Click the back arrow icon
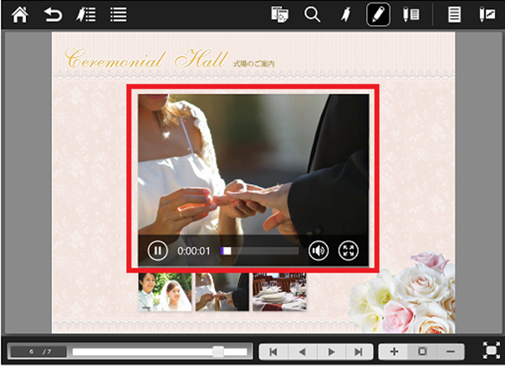This screenshot has height=367, width=505. pyautogui.click(x=53, y=14)
